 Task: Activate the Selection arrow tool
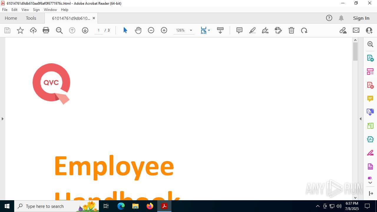(x=125, y=30)
